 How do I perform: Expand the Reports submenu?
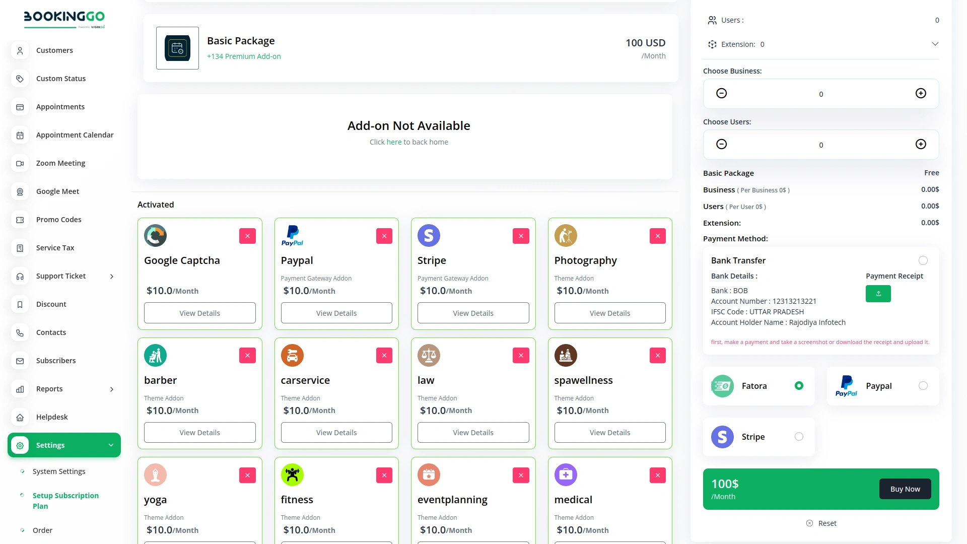click(x=111, y=389)
